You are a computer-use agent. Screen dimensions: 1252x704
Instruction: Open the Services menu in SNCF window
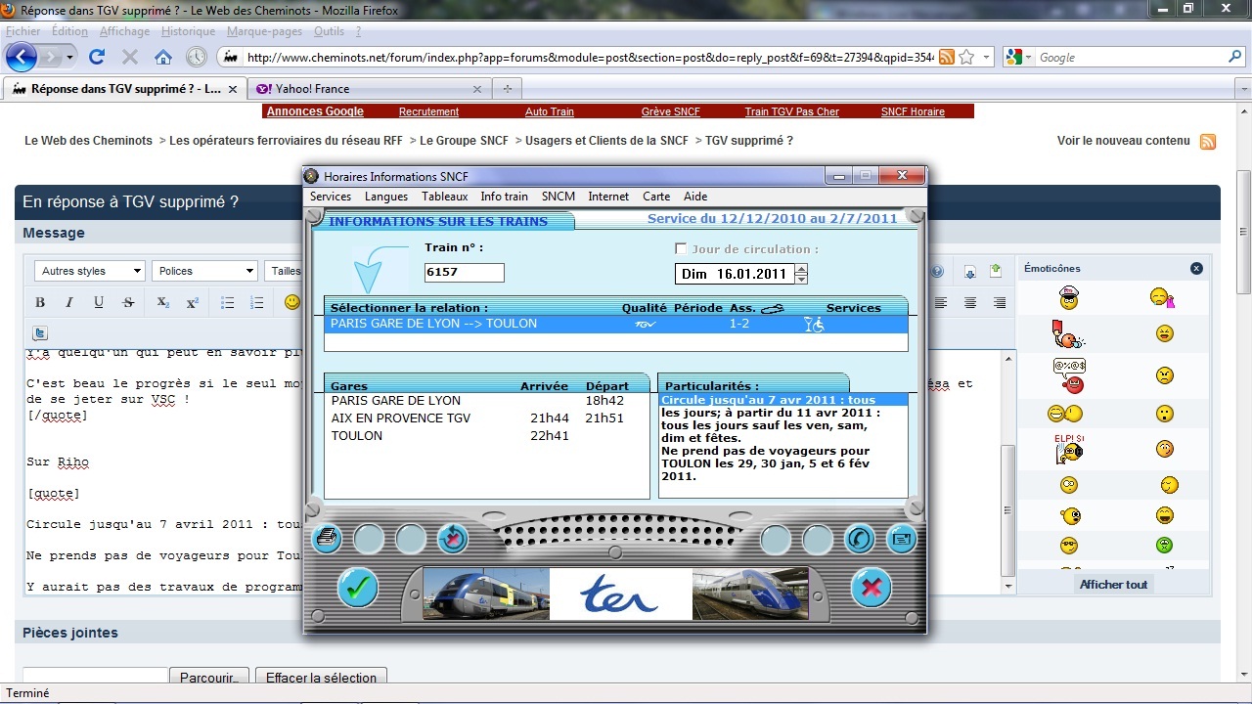[x=331, y=197]
